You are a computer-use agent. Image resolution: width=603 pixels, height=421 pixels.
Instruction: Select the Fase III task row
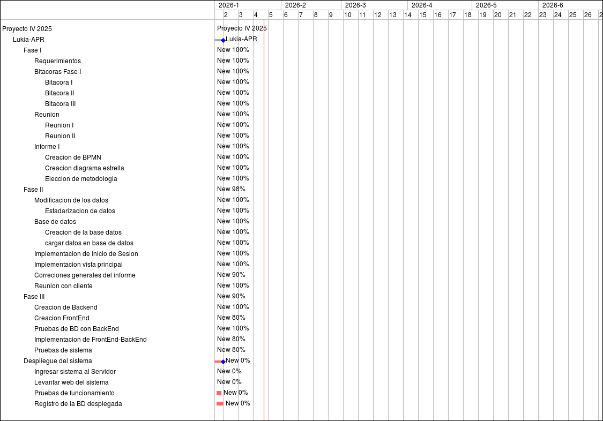click(34, 297)
